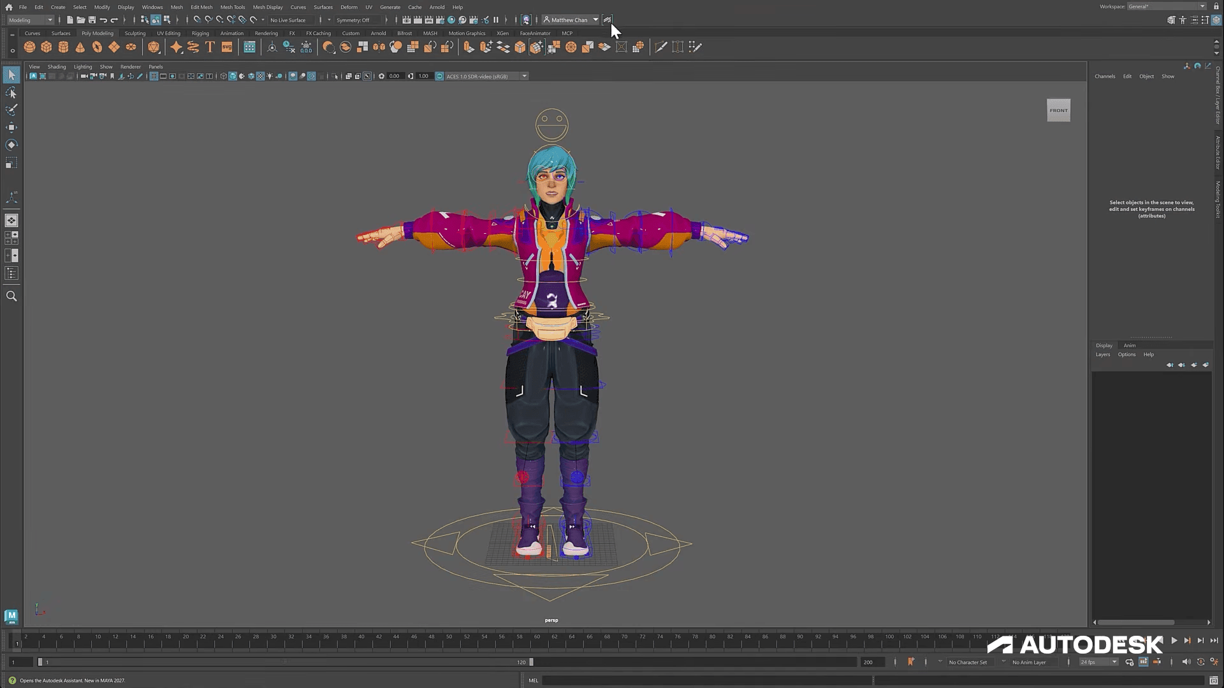
Task: Open the viewport Shading menu
Action: (x=57, y=67)
